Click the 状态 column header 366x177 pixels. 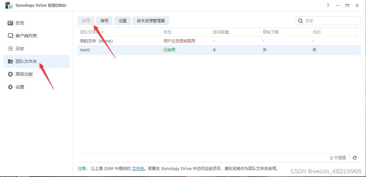tap(186, 32)
